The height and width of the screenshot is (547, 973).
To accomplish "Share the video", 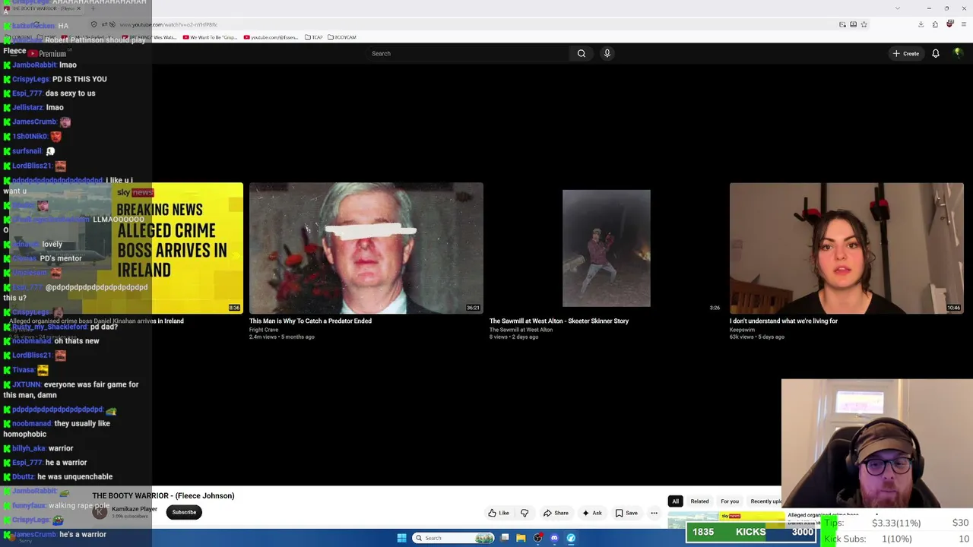I will coord(556,513).
